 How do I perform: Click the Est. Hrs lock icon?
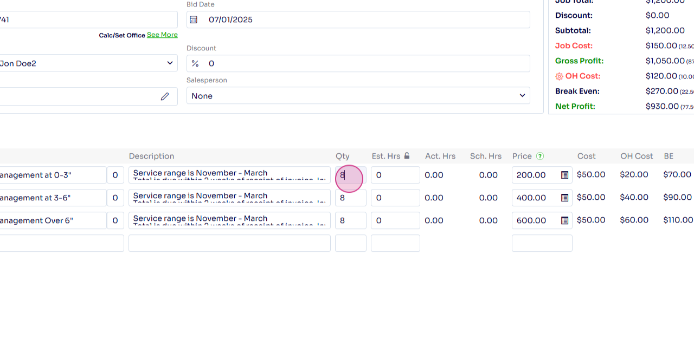point(407,156)
